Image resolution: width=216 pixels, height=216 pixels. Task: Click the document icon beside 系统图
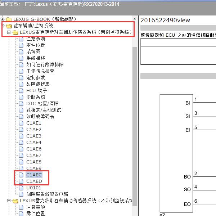(x=21, y=51)
